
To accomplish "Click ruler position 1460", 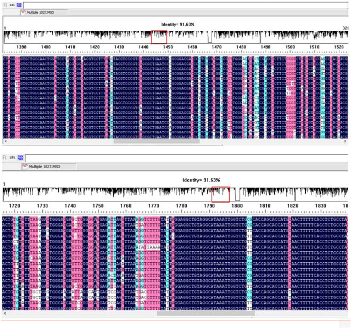I will (x=192, y=47).
